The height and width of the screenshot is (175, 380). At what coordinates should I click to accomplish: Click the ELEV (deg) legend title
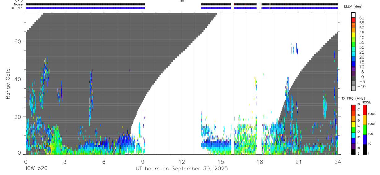(x=354, y=6)
